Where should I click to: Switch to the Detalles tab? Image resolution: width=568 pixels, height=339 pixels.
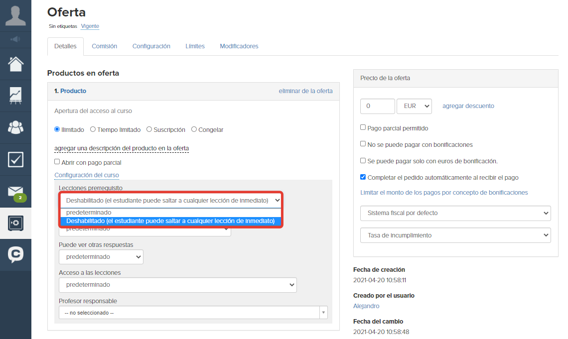coord(65,46)
